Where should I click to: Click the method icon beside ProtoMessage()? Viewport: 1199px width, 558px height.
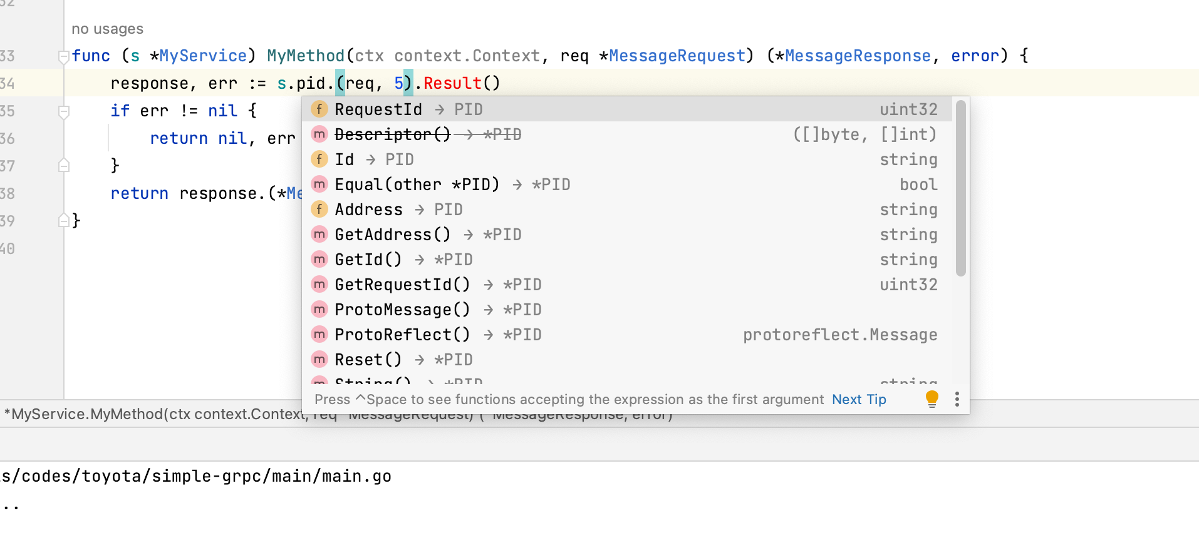(x=319, y=309)
